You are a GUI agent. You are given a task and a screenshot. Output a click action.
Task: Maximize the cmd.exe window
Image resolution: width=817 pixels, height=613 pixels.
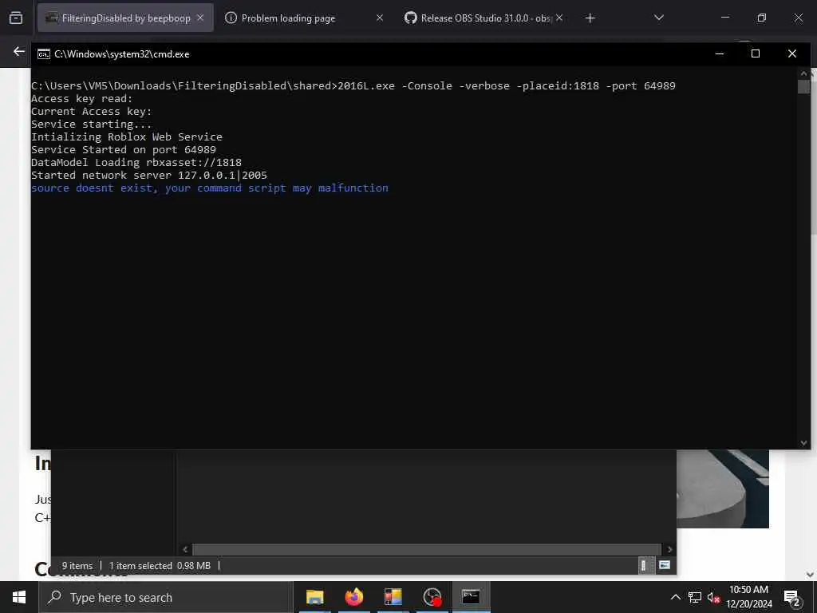[x=756, y=53]
